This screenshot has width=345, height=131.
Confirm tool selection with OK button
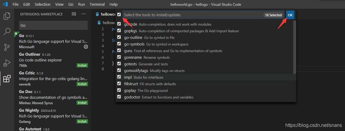(x=290, y=15)
